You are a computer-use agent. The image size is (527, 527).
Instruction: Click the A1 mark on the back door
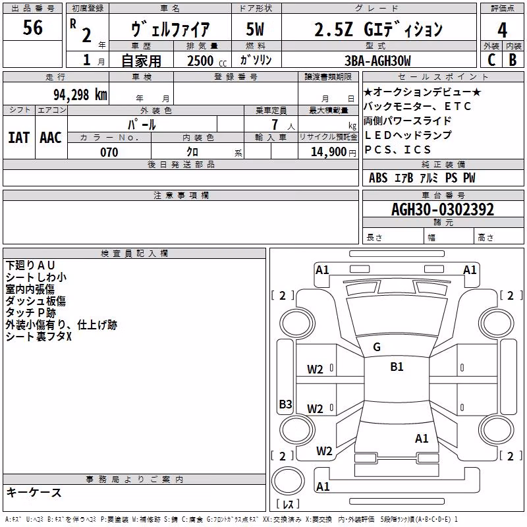coord(422,438)
